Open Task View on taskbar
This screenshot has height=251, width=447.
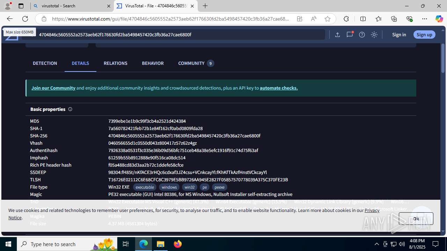[126, 244]
